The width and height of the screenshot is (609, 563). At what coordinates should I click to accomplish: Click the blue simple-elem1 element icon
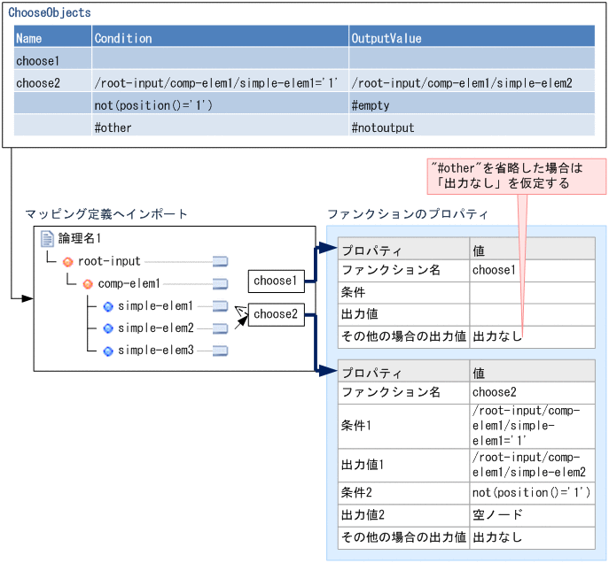click(108, 306)
